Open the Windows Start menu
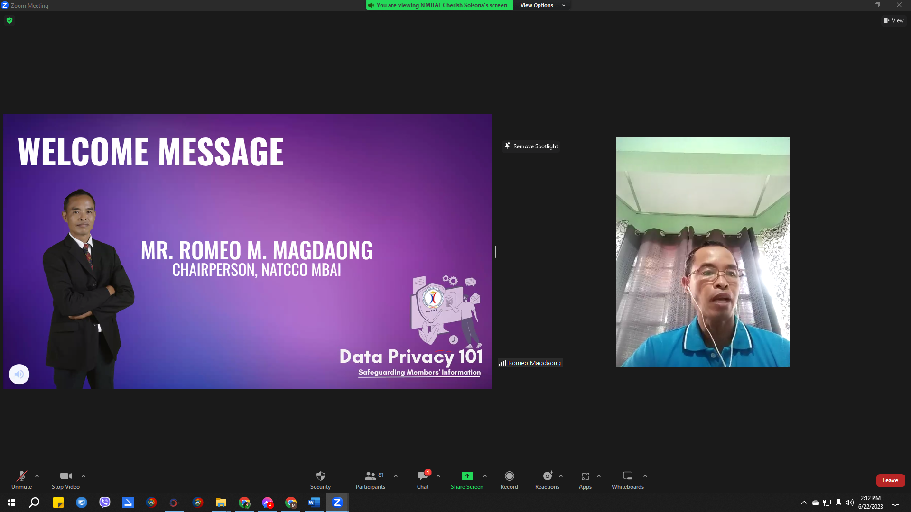This screenshot has height=512, width=911. tap(11, 503)
